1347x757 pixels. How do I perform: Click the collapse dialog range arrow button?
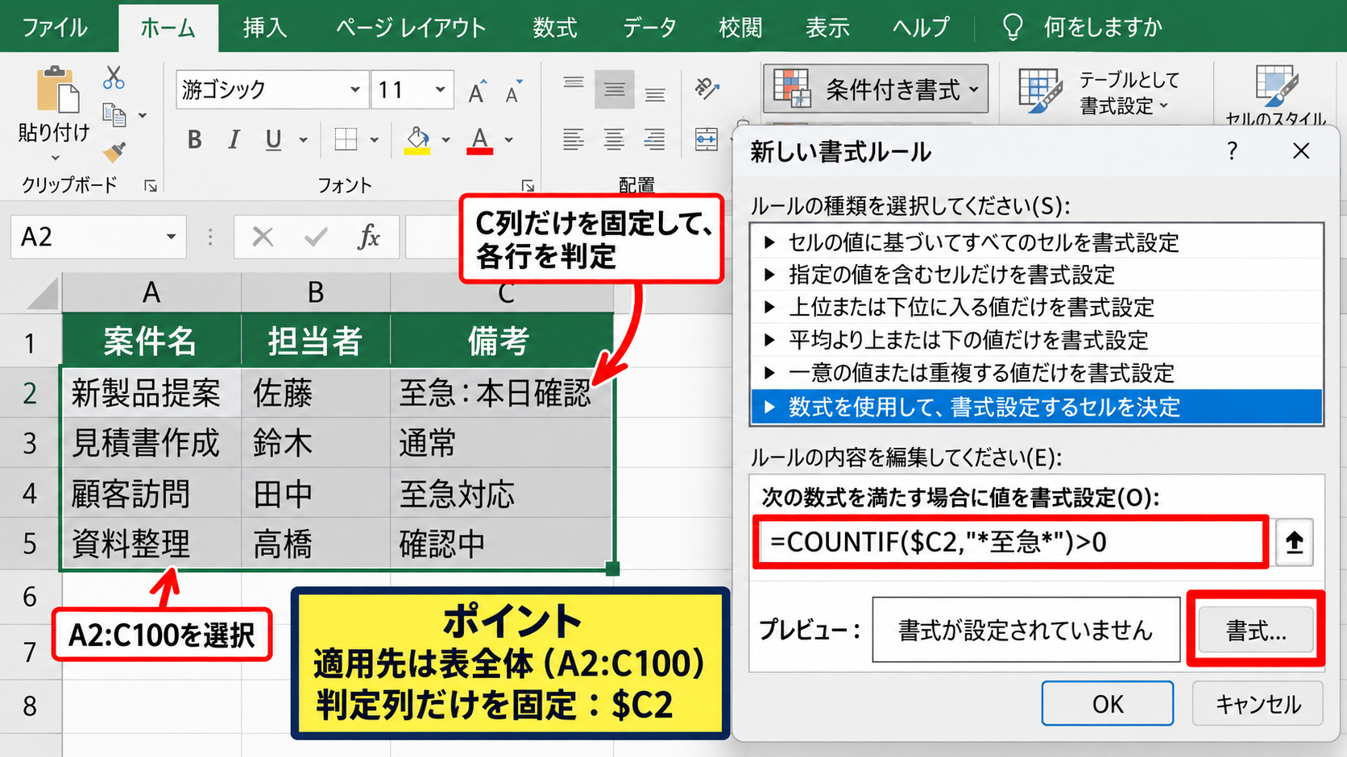(x=1295, y=542)
